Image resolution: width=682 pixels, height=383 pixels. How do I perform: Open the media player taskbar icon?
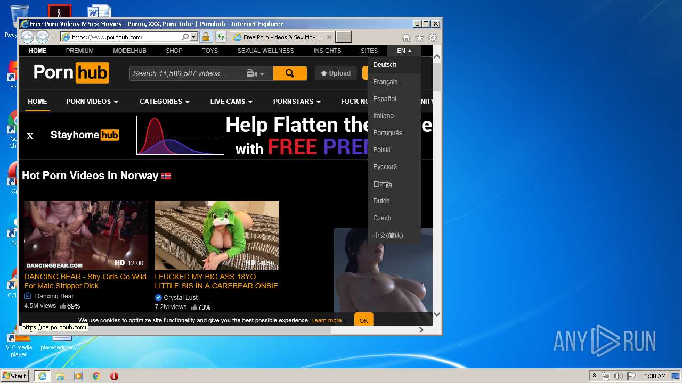[x=78, y=376]
